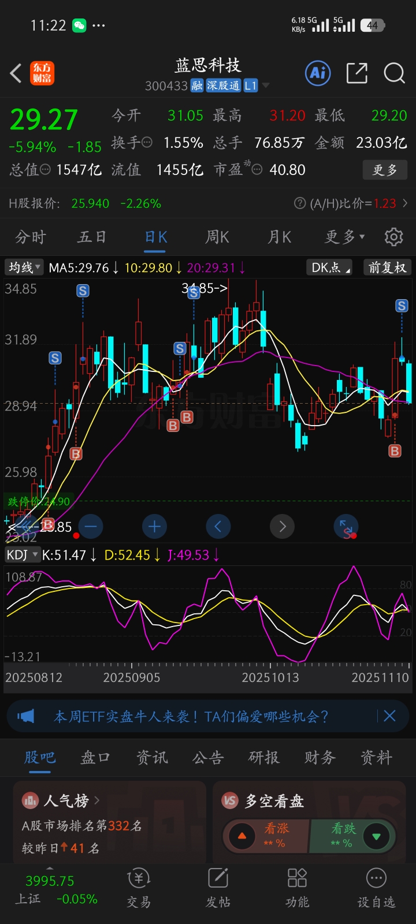The width and height of the screenshot is (416, 924).
Task: Open the search magnifier icon
Action: point(395,73)
